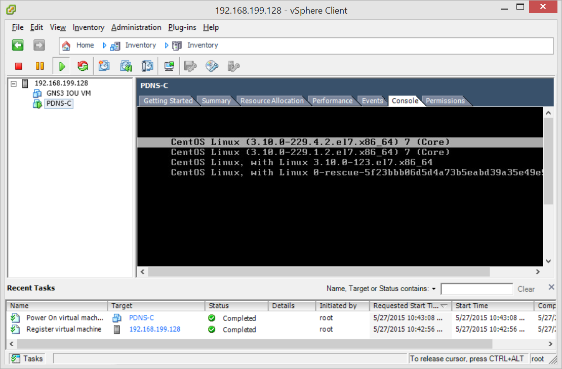The height and width of the screenshot is (369, 562).
Task: Reset the virtual machine icon
Action: [83, 66]
